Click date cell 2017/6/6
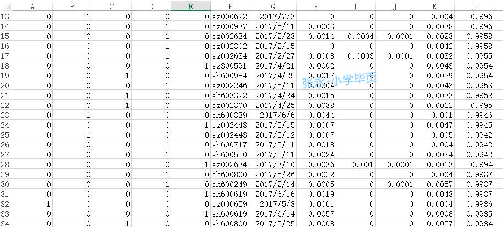This screenshot has width=503, height=227. tap(273, 115)
